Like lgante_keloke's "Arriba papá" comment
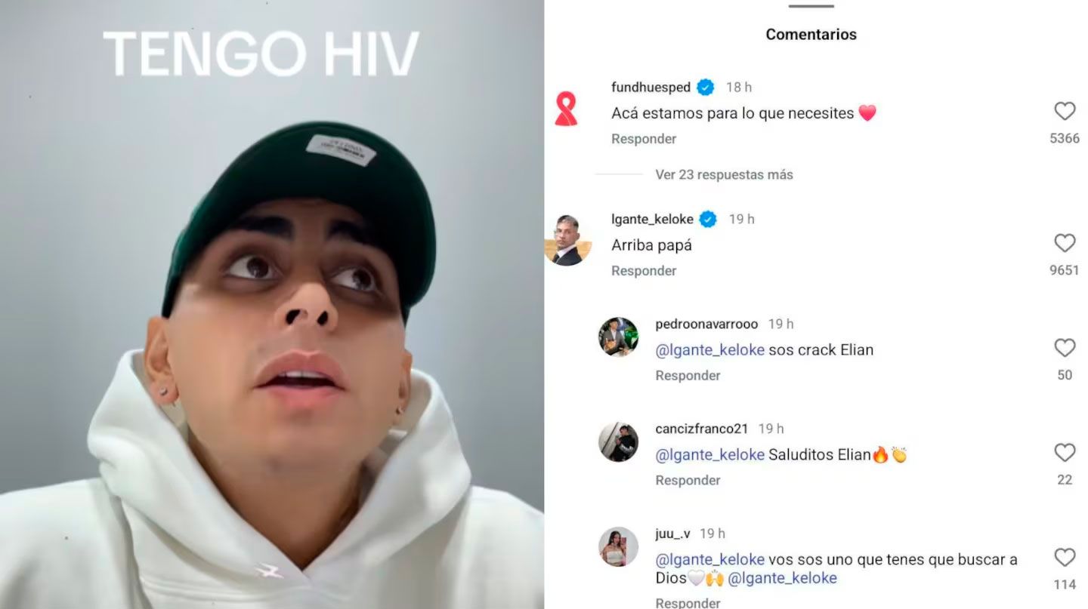The height and width of the screenshot is (609, 1088). pyautogui.click(x=1065, y=243)
